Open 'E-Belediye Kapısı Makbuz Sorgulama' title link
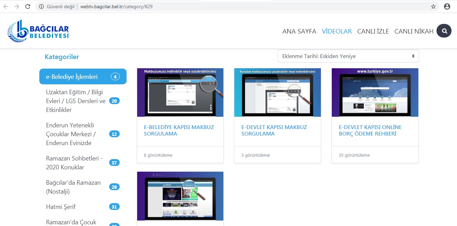457x226 pixels. pos(179,130)
